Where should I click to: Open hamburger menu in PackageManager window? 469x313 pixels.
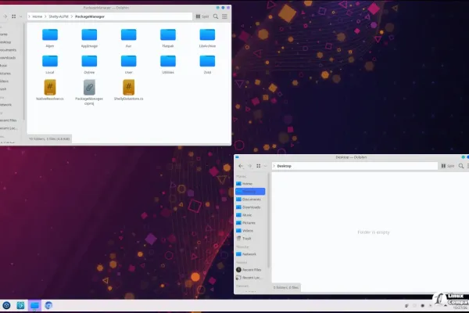[x=224, y=16]
